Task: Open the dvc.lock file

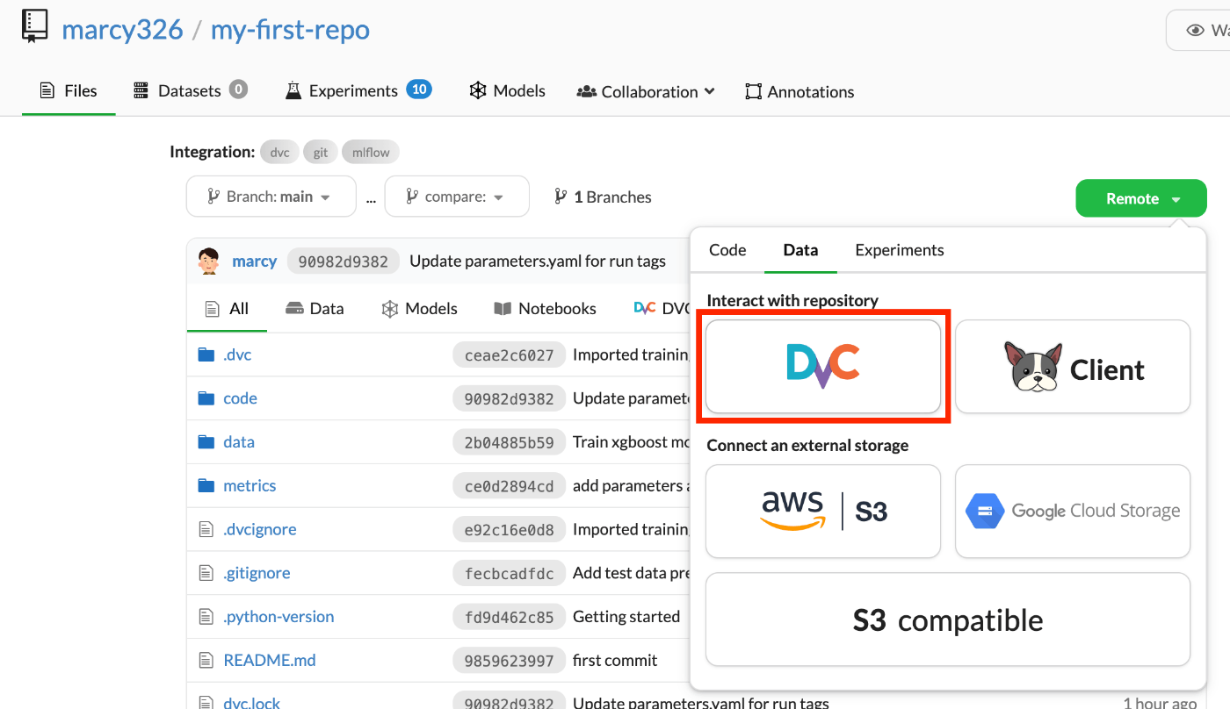Action: click(x=251, y=703)
